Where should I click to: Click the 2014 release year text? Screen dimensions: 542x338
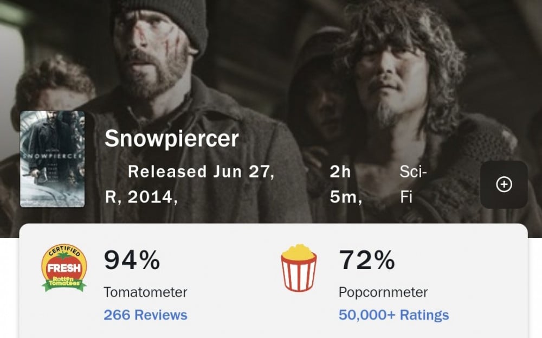click(x=152, y=197)
